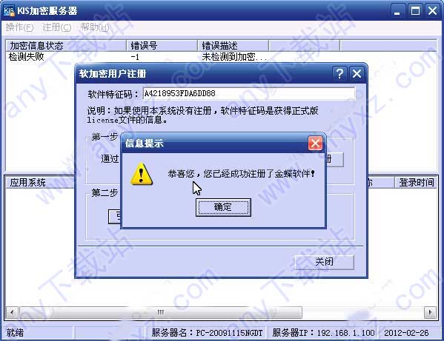Click the left arrow of the horizontal scrollbar
The height and width of the screenshot is (341, 444).
(12, 312)
